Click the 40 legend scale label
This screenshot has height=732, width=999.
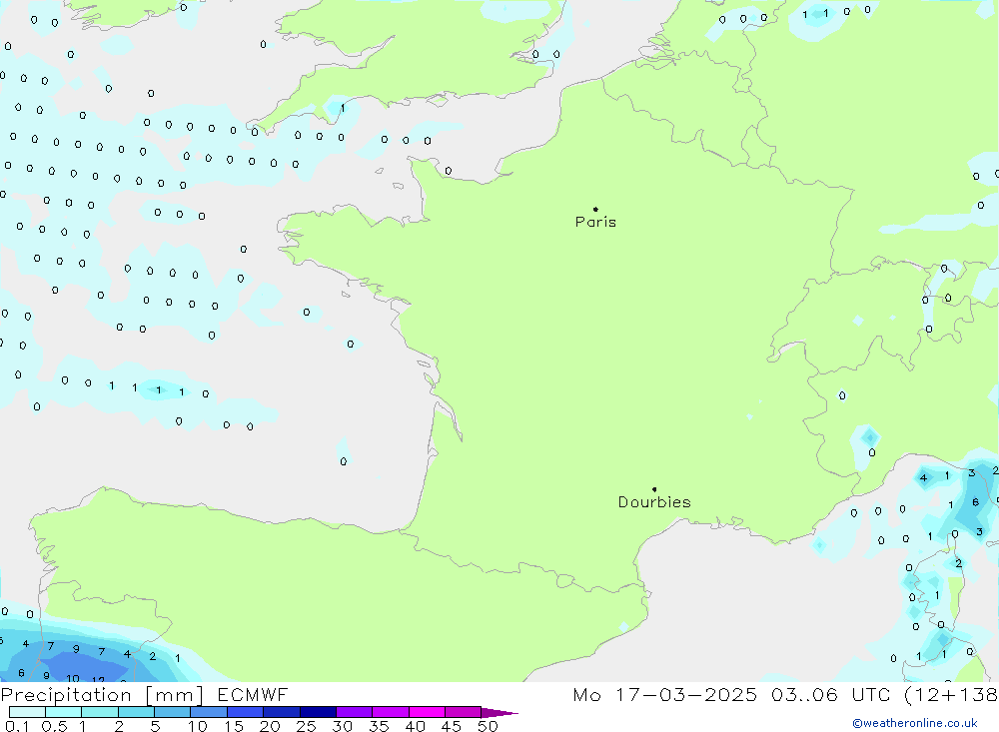click(x=416, y=726)
